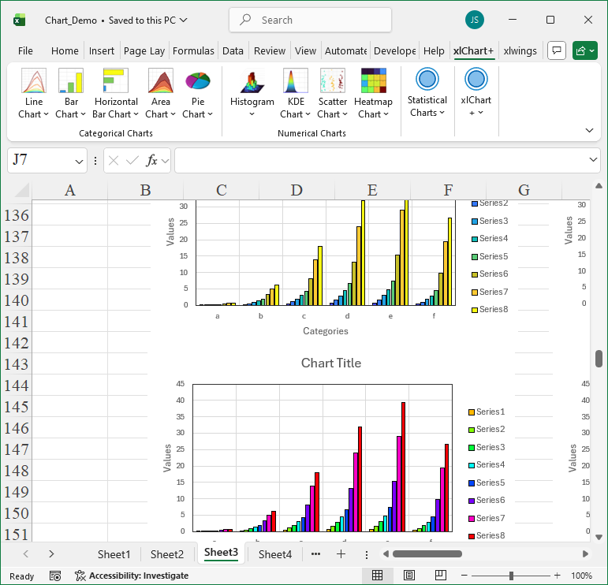Expand the formula bar
The width and height of the screenshot is (608, 585).
click(593, 161)
